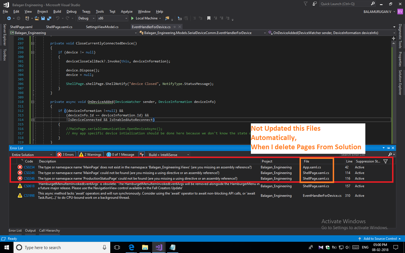405x253 pixels.
Task: Open the filter icon in Error List header
Action: pyautogui.click(x=385, y=161)
